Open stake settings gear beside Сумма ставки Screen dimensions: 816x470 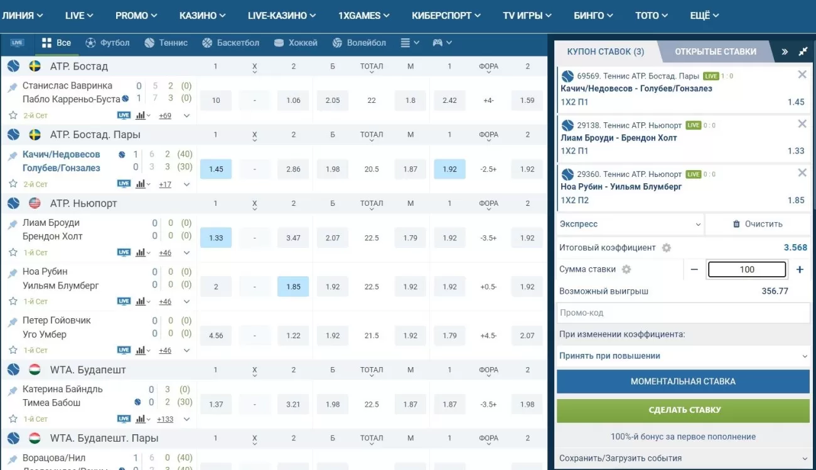coord(626,269)
